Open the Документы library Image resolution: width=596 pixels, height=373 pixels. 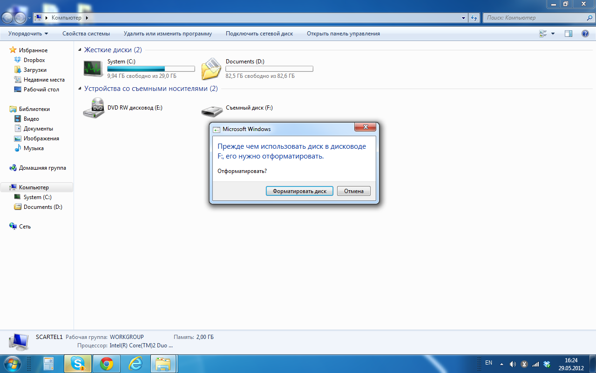tap(38, 129)
